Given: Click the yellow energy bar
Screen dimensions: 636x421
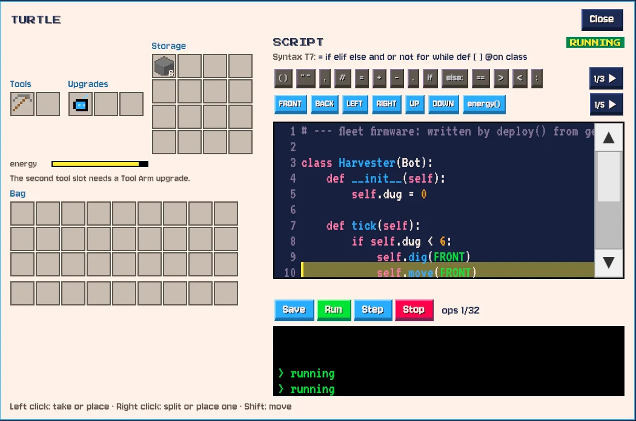Looking at the screenshot, I should (x=100, y=164).
